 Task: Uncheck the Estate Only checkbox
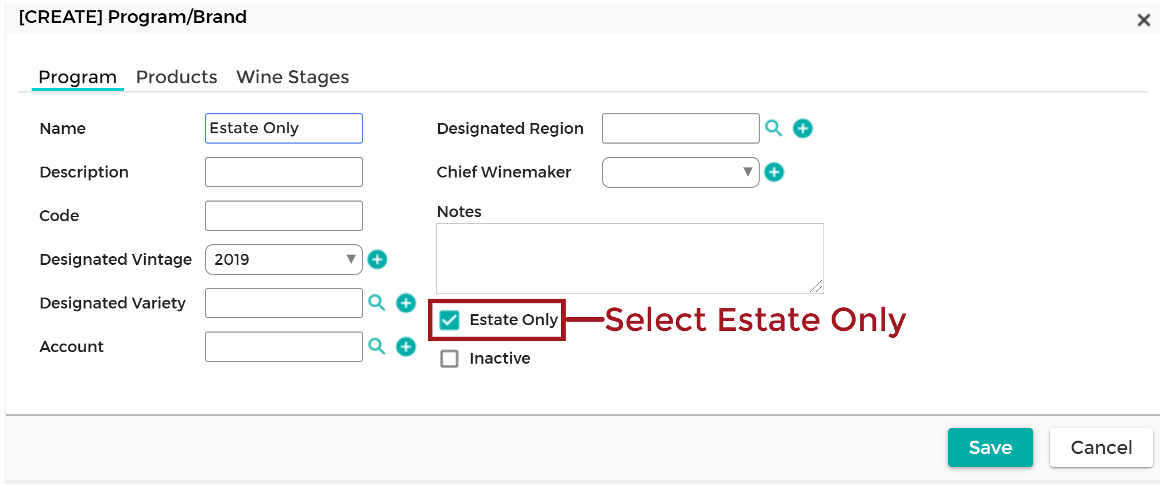(x=449, y=320)
